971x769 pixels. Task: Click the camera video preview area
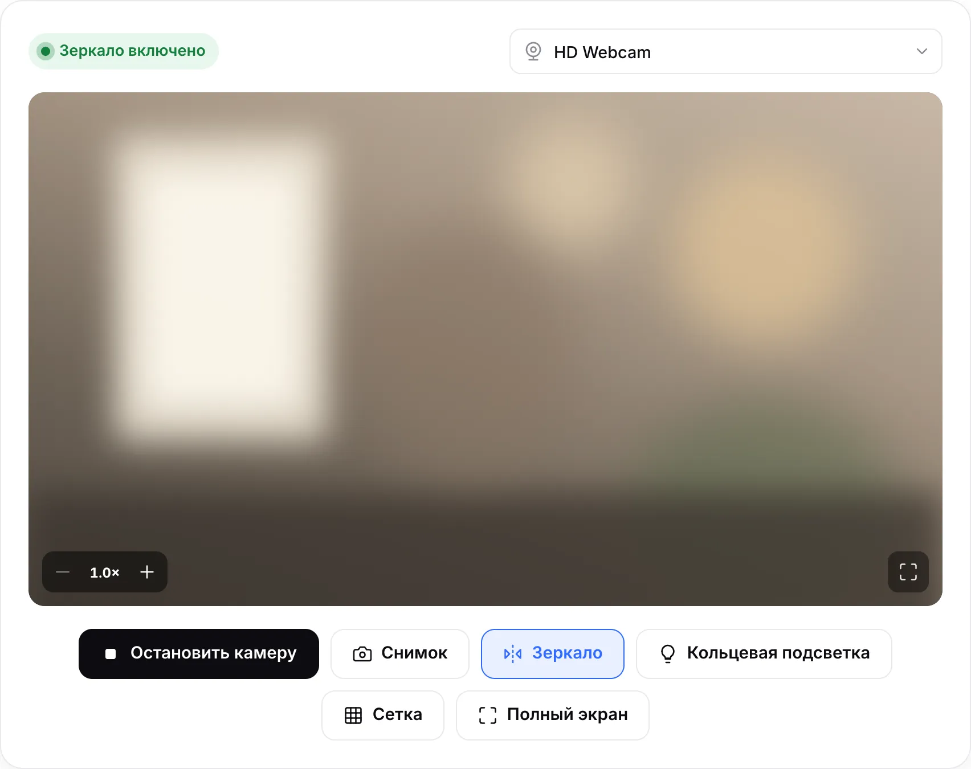(x=486, y=349)
